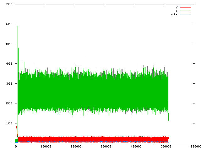201x150 pixels.
Task: Click the red V legend line sample
Action: [185, 7]
